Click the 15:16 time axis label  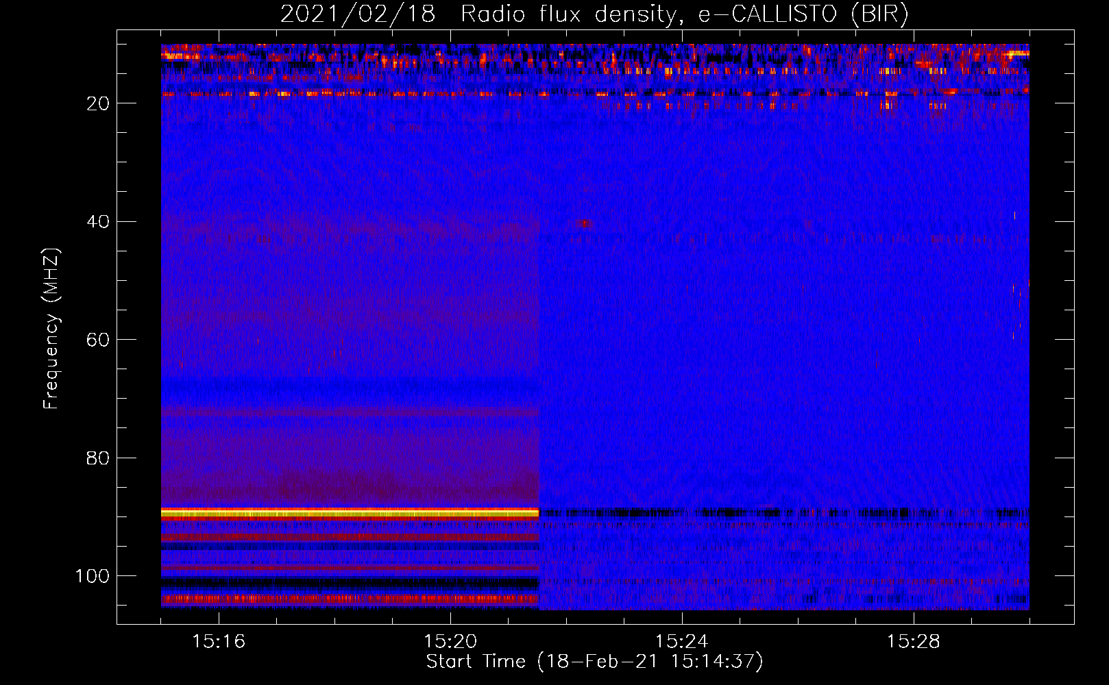pyautogui.click(x=219, y=642)
